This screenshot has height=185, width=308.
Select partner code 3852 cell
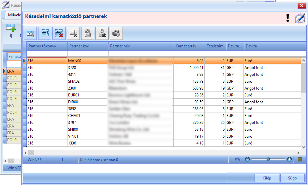88,109
